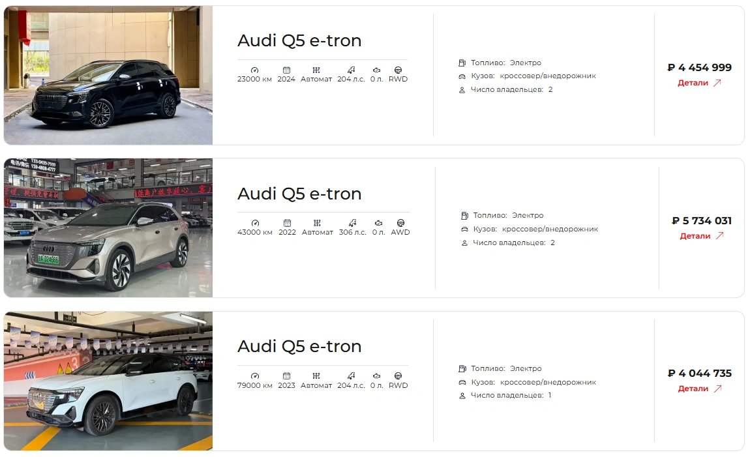Viewport: 750px width, 457px height.
Task: Click the horsepower icon above 306 л.с.
Action: [x=353, y=223]
